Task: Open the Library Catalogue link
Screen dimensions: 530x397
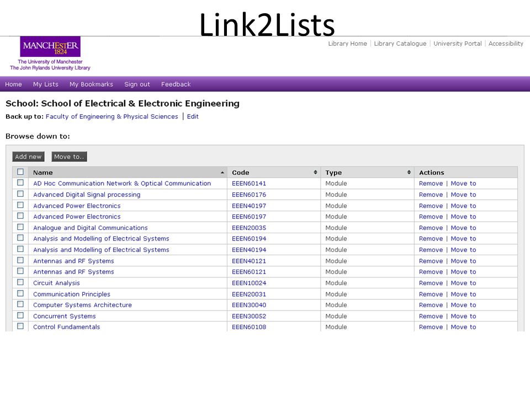Action: tap(400, 44)
